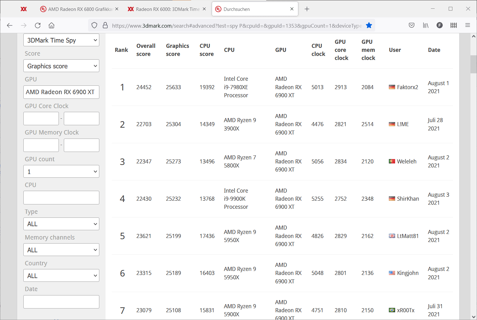
Task: Click AMD Ryzen 7 5800X cell
Action: click(240, 161)
